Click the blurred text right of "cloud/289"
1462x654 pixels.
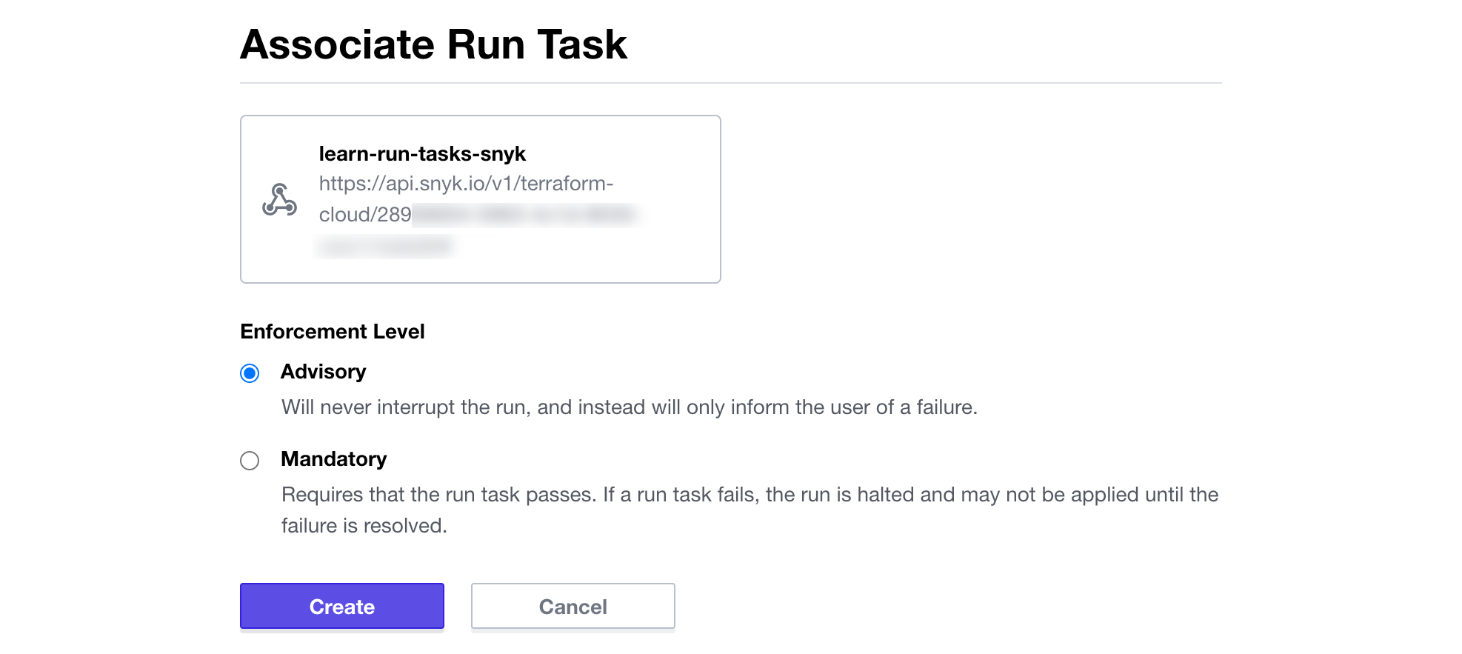[524, 215]
